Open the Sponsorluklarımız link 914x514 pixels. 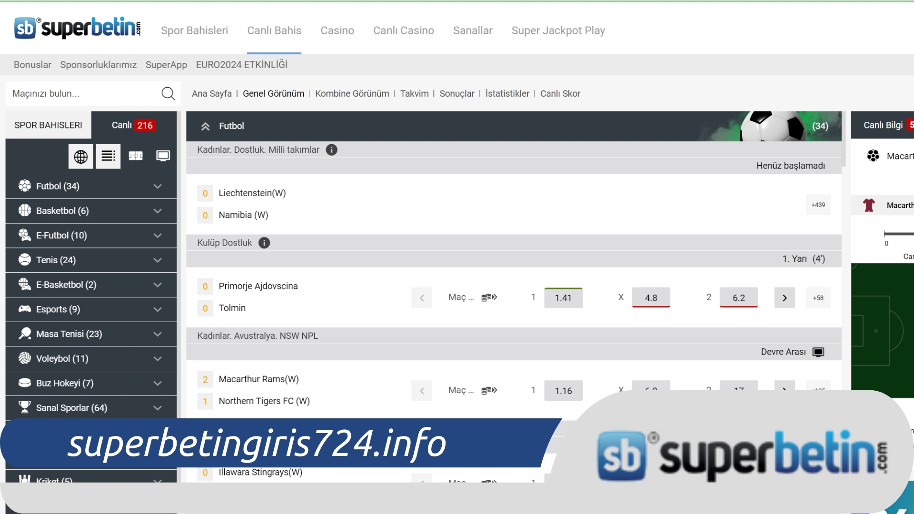click(99, 65)
